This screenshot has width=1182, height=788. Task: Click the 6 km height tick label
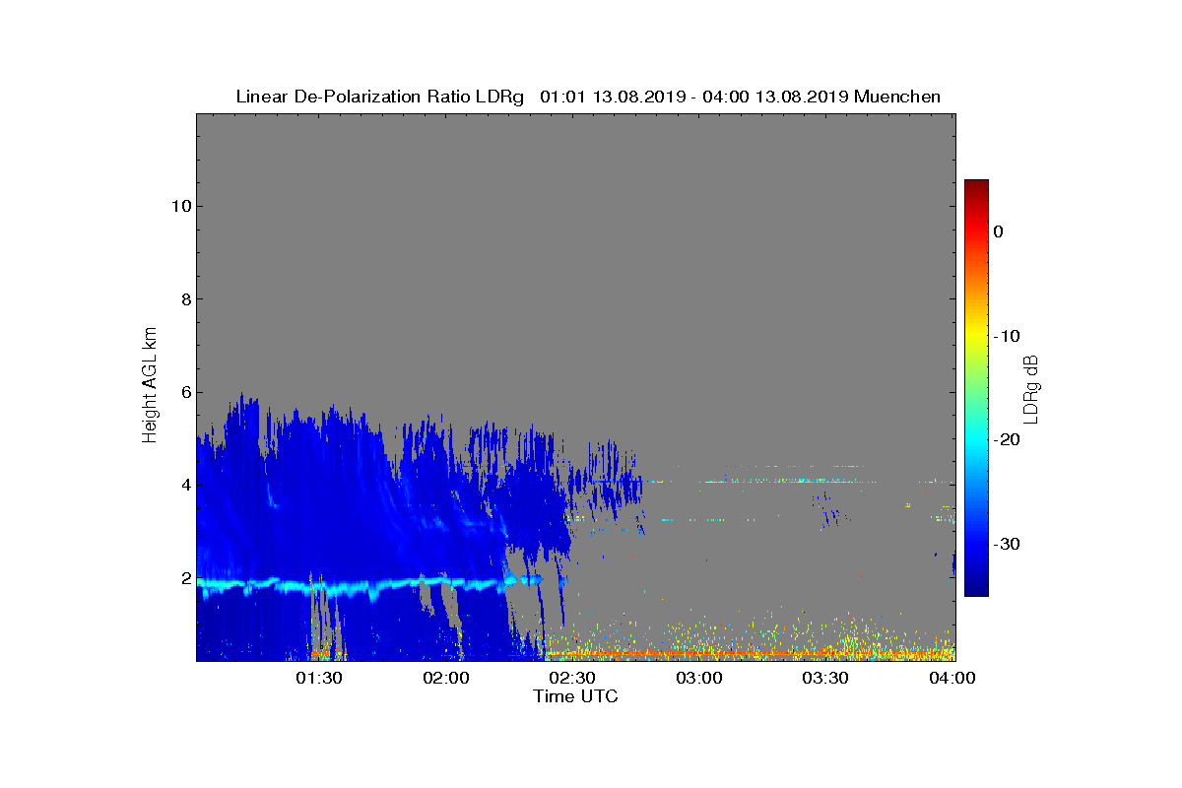click(184, 392)
